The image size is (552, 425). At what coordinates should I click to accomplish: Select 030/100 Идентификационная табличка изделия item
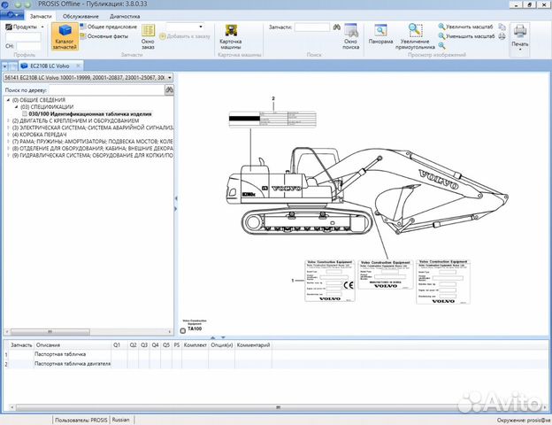click(x=88, y=113)
